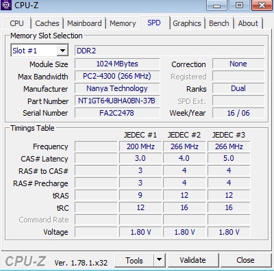This screenshot has height=271, width=274.
Task: Open the Caches tab
Action: [x=47, y=23]
